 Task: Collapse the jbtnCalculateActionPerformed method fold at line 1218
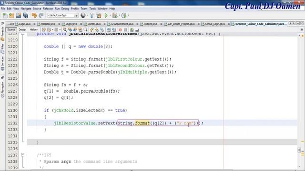tap(22, 34)
